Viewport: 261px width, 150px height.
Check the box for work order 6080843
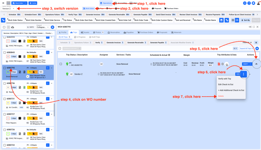click(5, 52)
